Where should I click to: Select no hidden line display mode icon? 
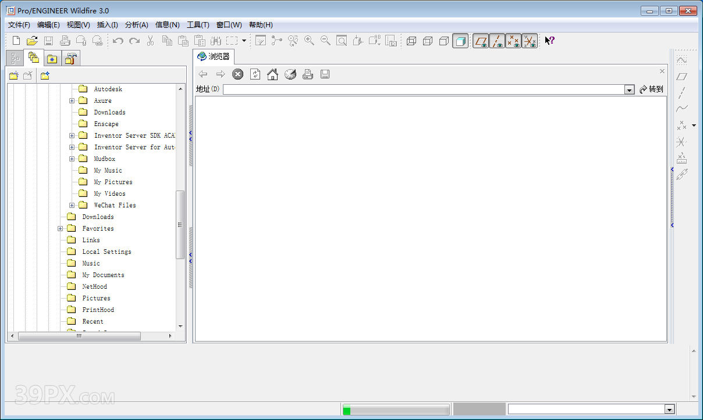click(x=444, y=41)
